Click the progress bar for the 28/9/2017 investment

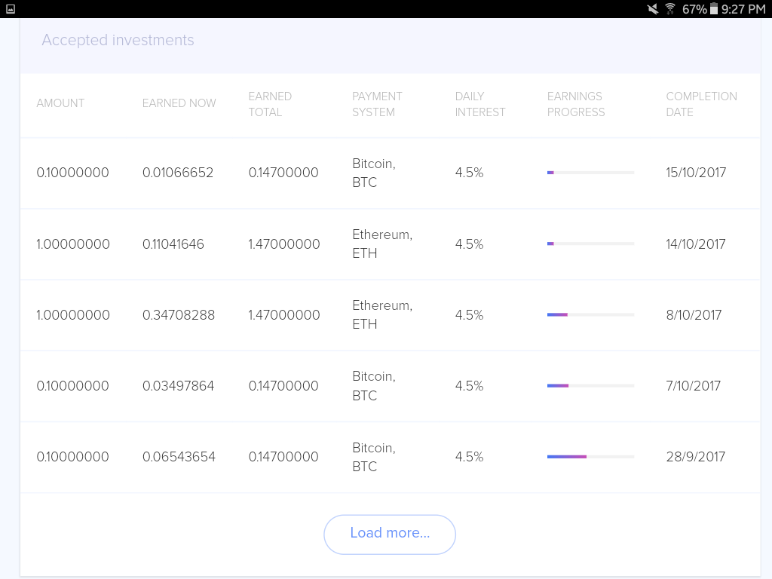tap(590, 457)
